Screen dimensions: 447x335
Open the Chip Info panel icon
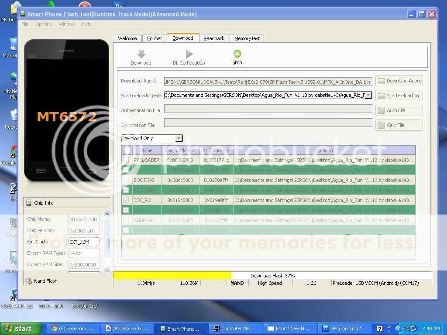pos(29,203)
